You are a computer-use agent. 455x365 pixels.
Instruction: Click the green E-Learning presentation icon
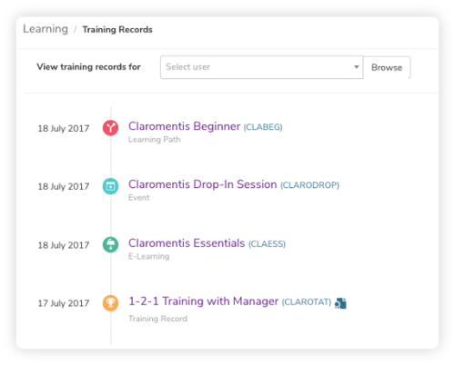(x=110, y=244)
